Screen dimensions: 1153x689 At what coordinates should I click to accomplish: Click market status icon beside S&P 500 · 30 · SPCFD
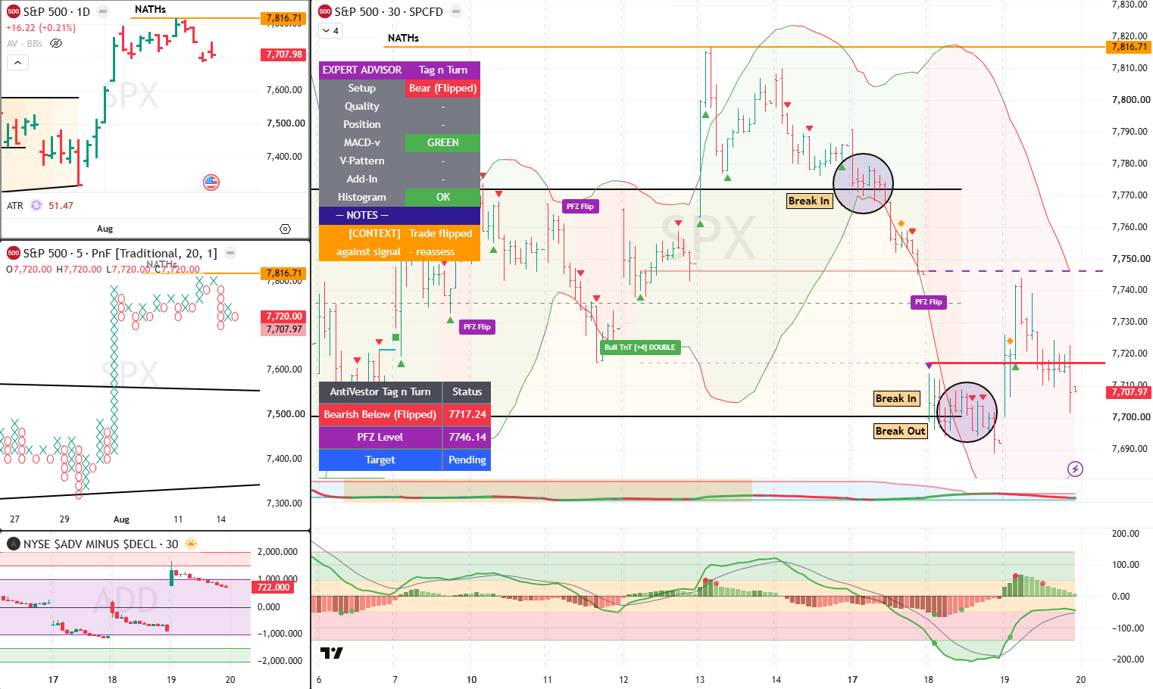coord(456,11)
